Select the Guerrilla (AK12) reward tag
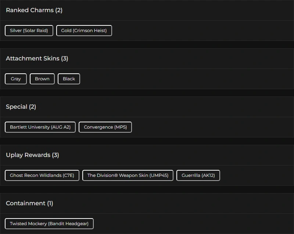The image size is (294, 234). click(x=198, y=175)
